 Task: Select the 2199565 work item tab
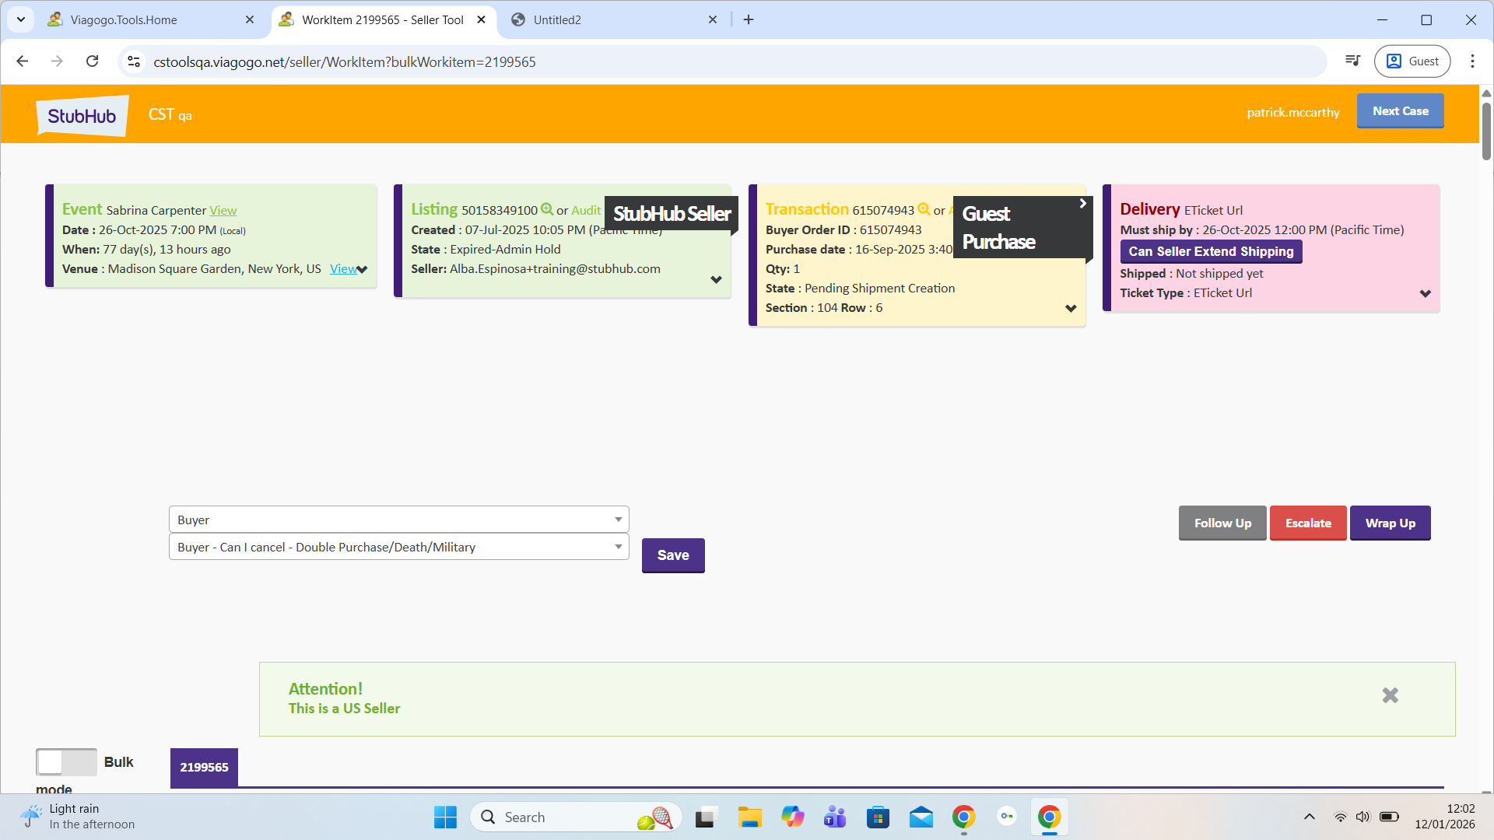click(204, 768)
